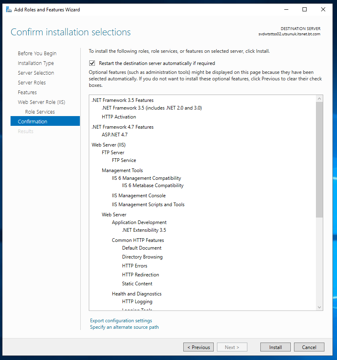The image size is (337, 360).
Task: Click the Previous button
Action: (198, 347)
